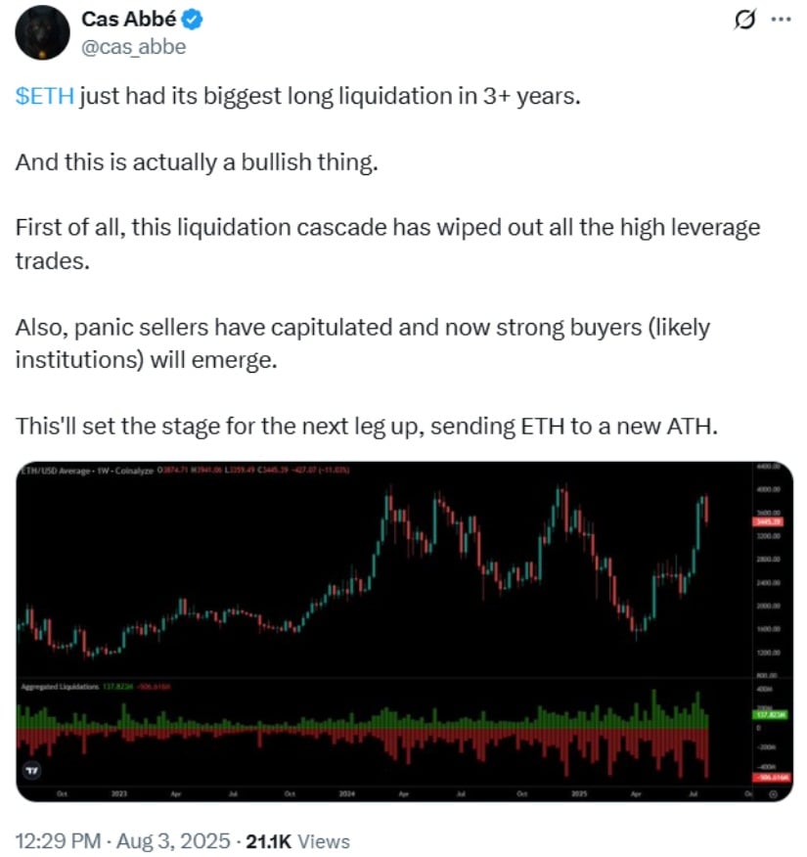The width and height of the screenshot is (807, 857).
Task: Open the three-dot more options menu
Action: point(781,20)
